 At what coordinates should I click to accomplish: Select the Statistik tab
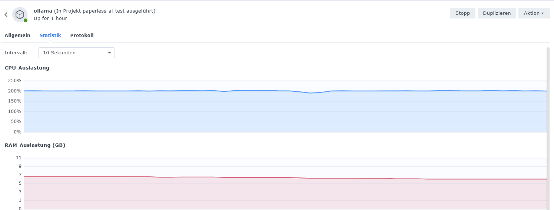(50, 35)
